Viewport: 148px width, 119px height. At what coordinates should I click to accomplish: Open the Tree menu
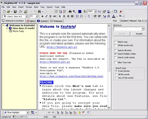click(x=42, y=7)
